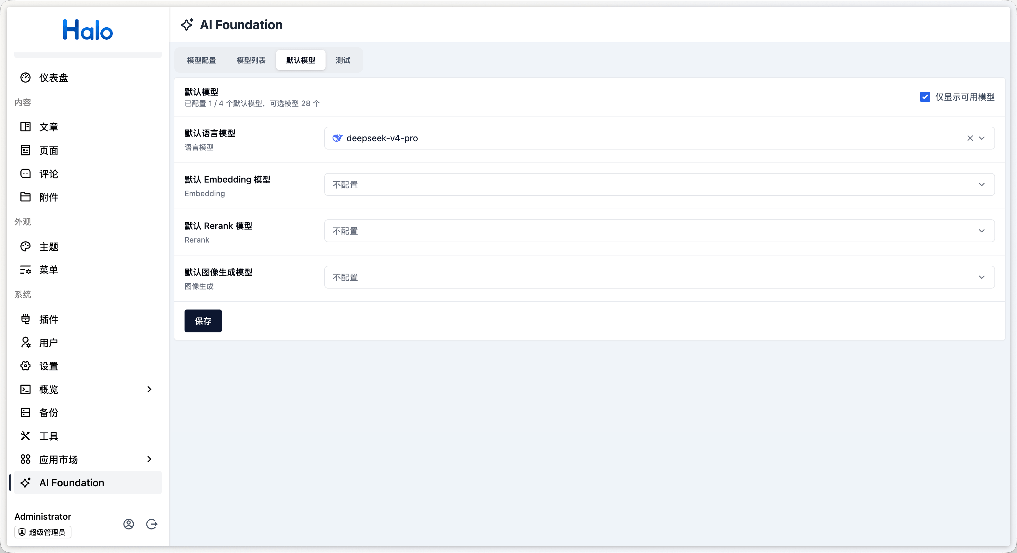The width and height of the screenshot is (1017, 553).
Task: Click the Administrator user name
Action: [x=43, y=516]
